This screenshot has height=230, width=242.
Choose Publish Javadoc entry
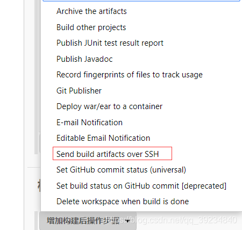84,59
